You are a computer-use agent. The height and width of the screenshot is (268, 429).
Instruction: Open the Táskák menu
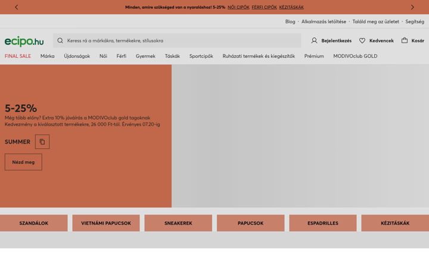pos(172,56)
